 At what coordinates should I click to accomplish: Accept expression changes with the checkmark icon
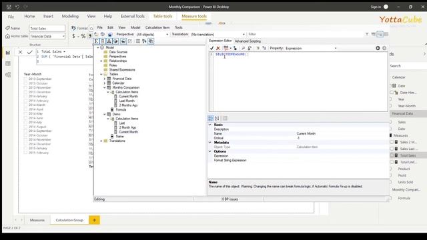[x=211, y=48]
